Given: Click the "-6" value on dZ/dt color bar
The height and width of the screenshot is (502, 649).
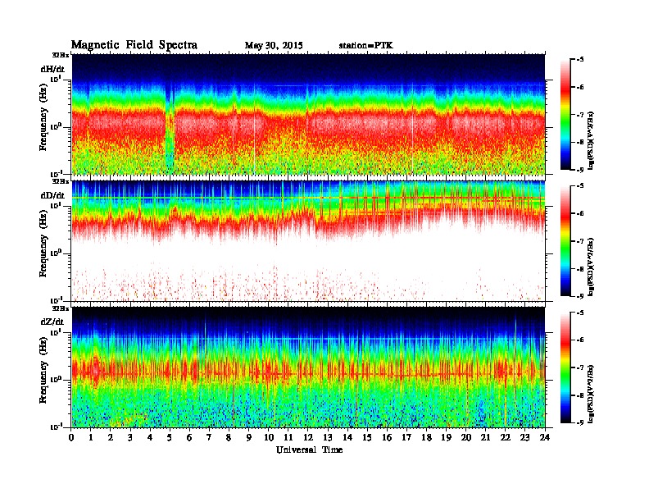Looking at the screenshot, I should [x=580, y=340].
